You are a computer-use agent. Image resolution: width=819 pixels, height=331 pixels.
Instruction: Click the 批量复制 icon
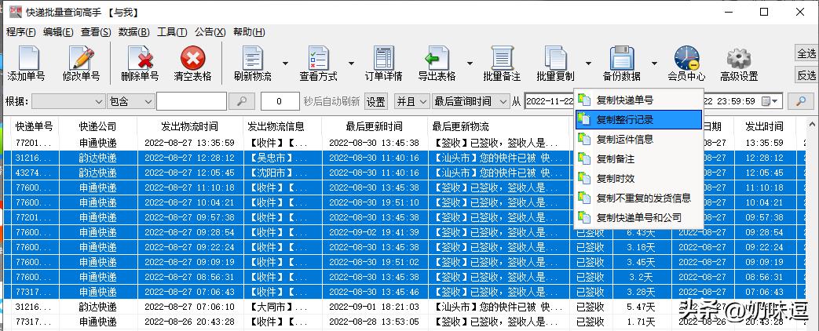pyautogui.click(x=555, y=58)
